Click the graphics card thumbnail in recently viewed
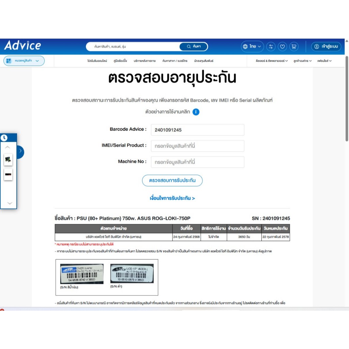Viewport: 349px width, 349px height. click(8, 159)
